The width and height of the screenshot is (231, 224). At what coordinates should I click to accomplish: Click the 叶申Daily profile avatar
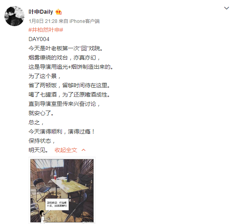click(14, 16)
